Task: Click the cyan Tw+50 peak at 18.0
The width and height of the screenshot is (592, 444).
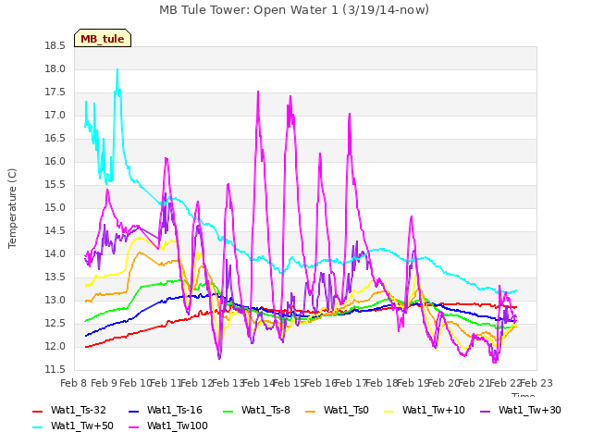Action: (117, 70)
